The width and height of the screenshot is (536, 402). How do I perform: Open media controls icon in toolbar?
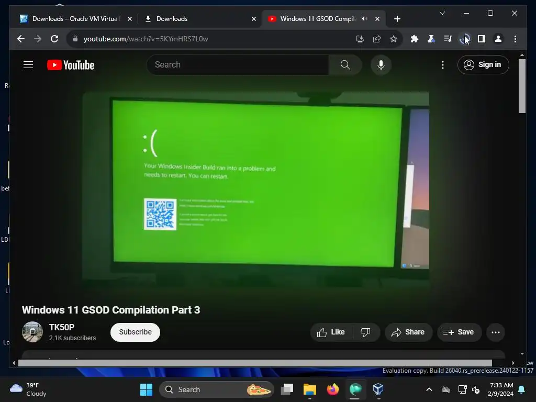pos(448,39)
